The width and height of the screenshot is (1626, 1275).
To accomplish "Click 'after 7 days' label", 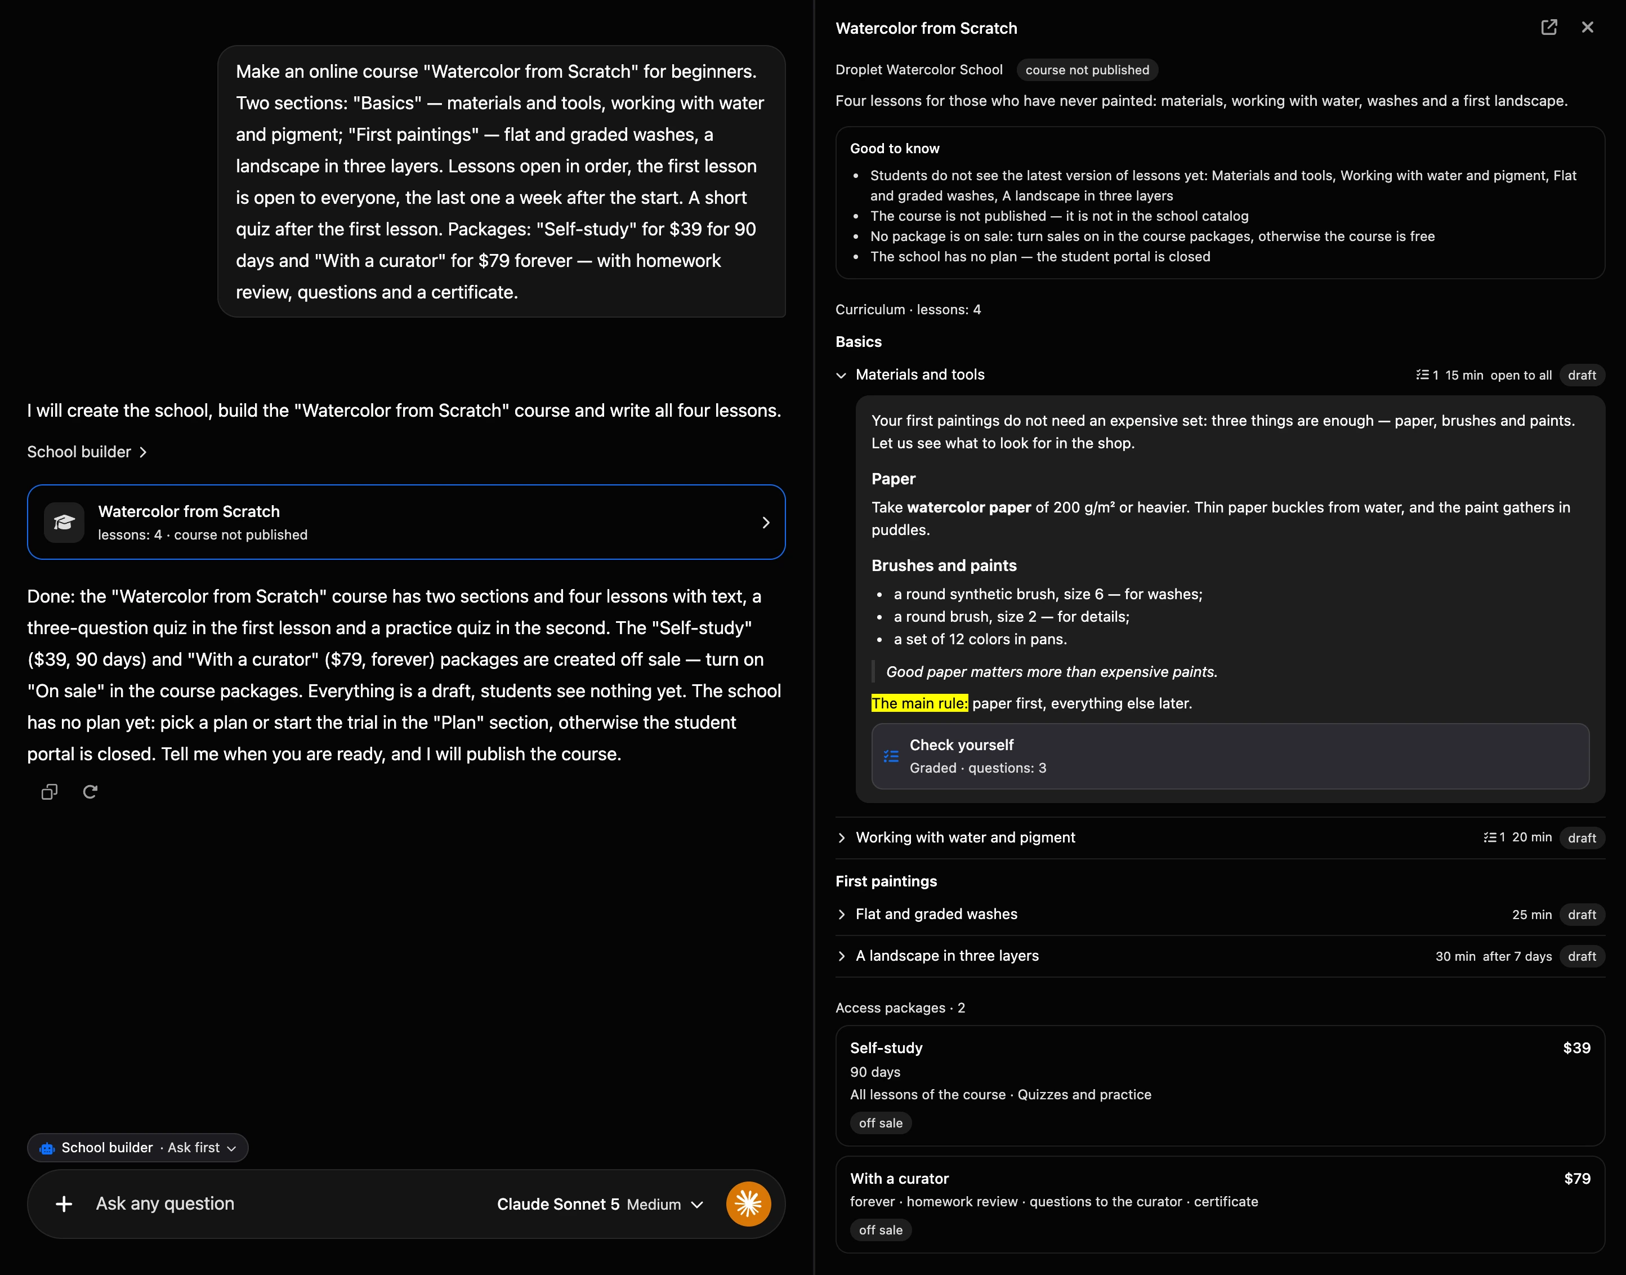I will (1517, 957).
